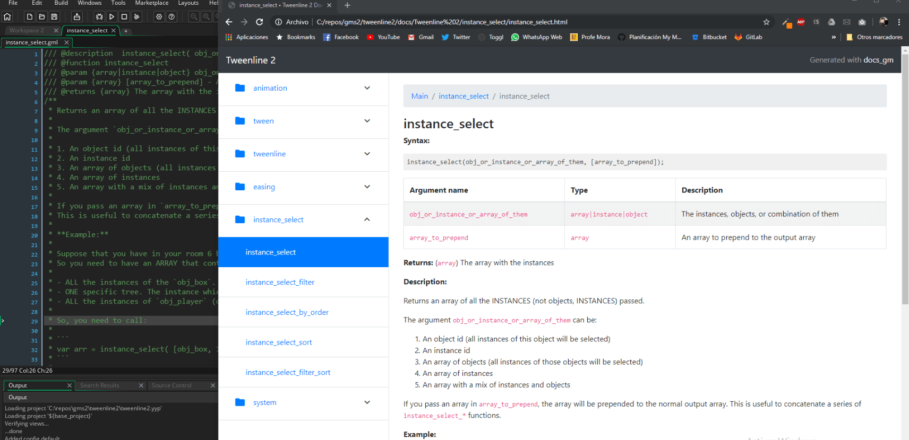Create executable with the export icon
The image size is (909, 440).
76,17
